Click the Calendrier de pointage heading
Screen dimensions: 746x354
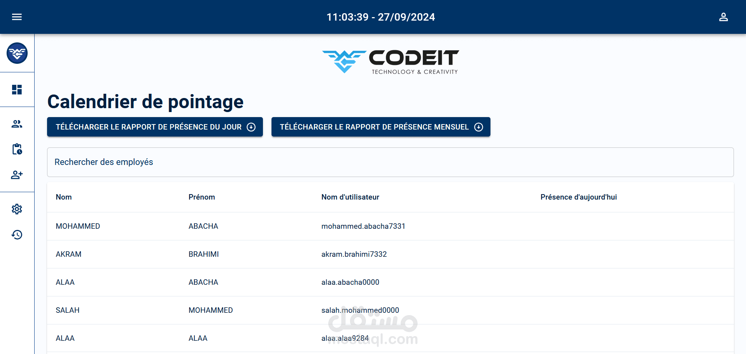[145, 102]
